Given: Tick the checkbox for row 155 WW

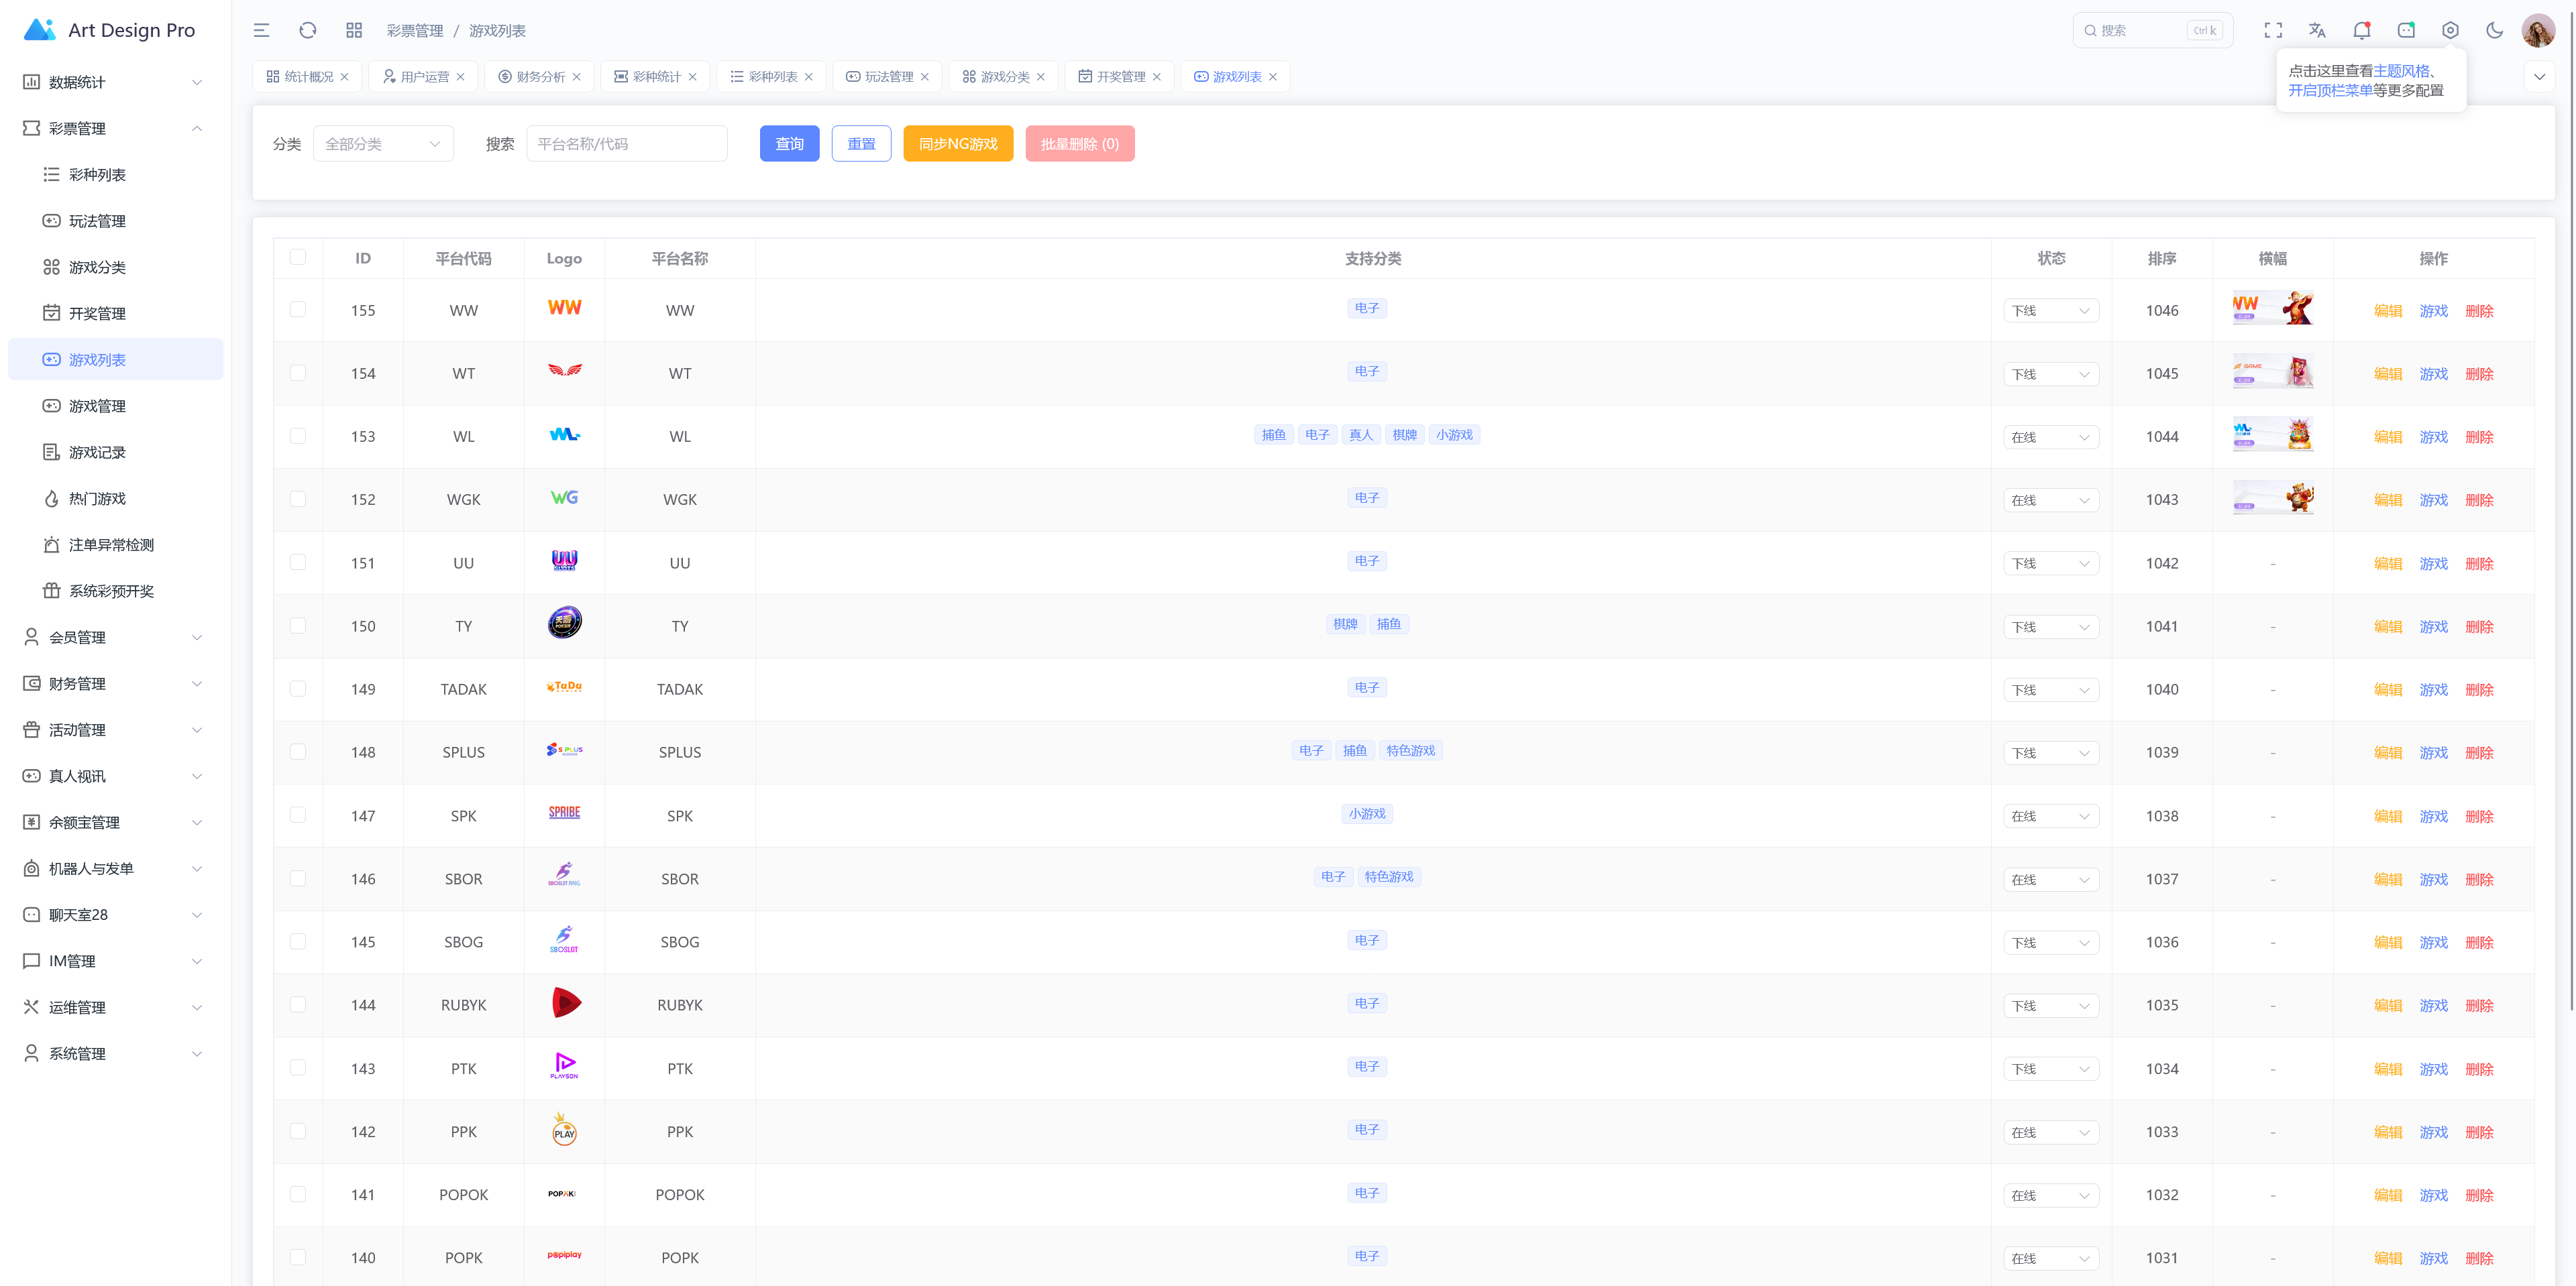Looking at the screenshot, I should point(298,310).
